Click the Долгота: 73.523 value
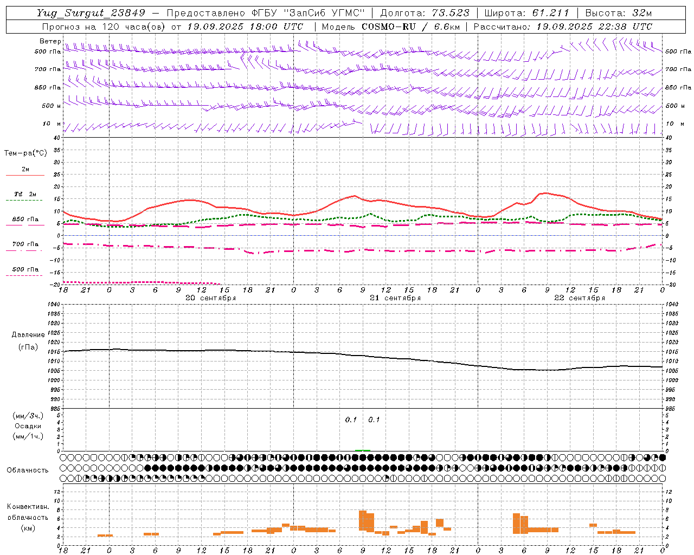 pos(425,13)
